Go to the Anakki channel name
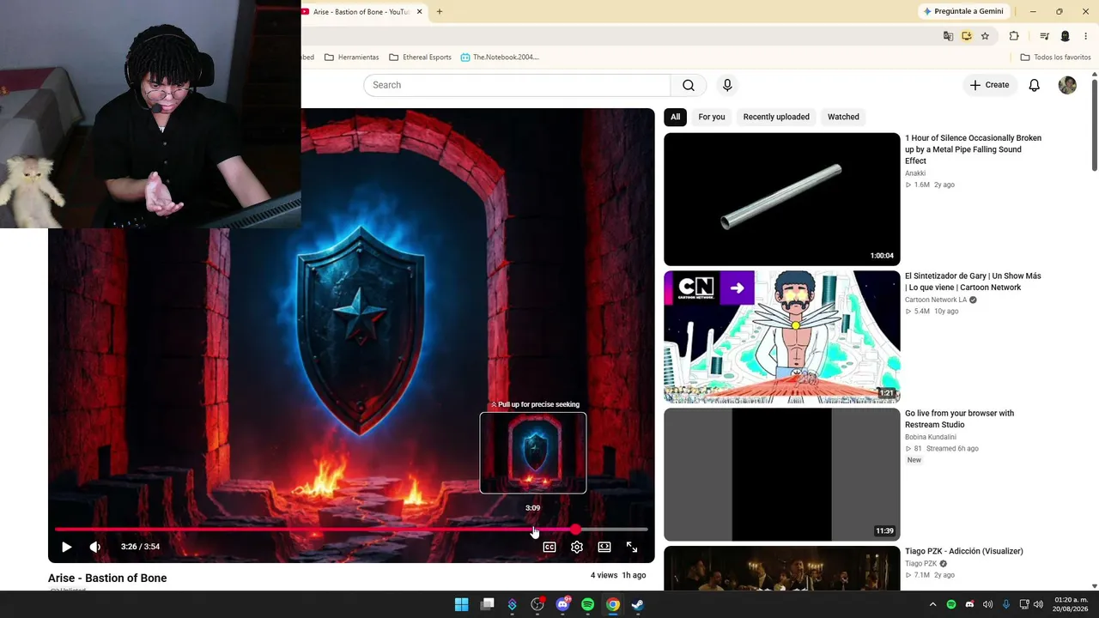This screenshot has width=1099, height=618. point(915,173)
